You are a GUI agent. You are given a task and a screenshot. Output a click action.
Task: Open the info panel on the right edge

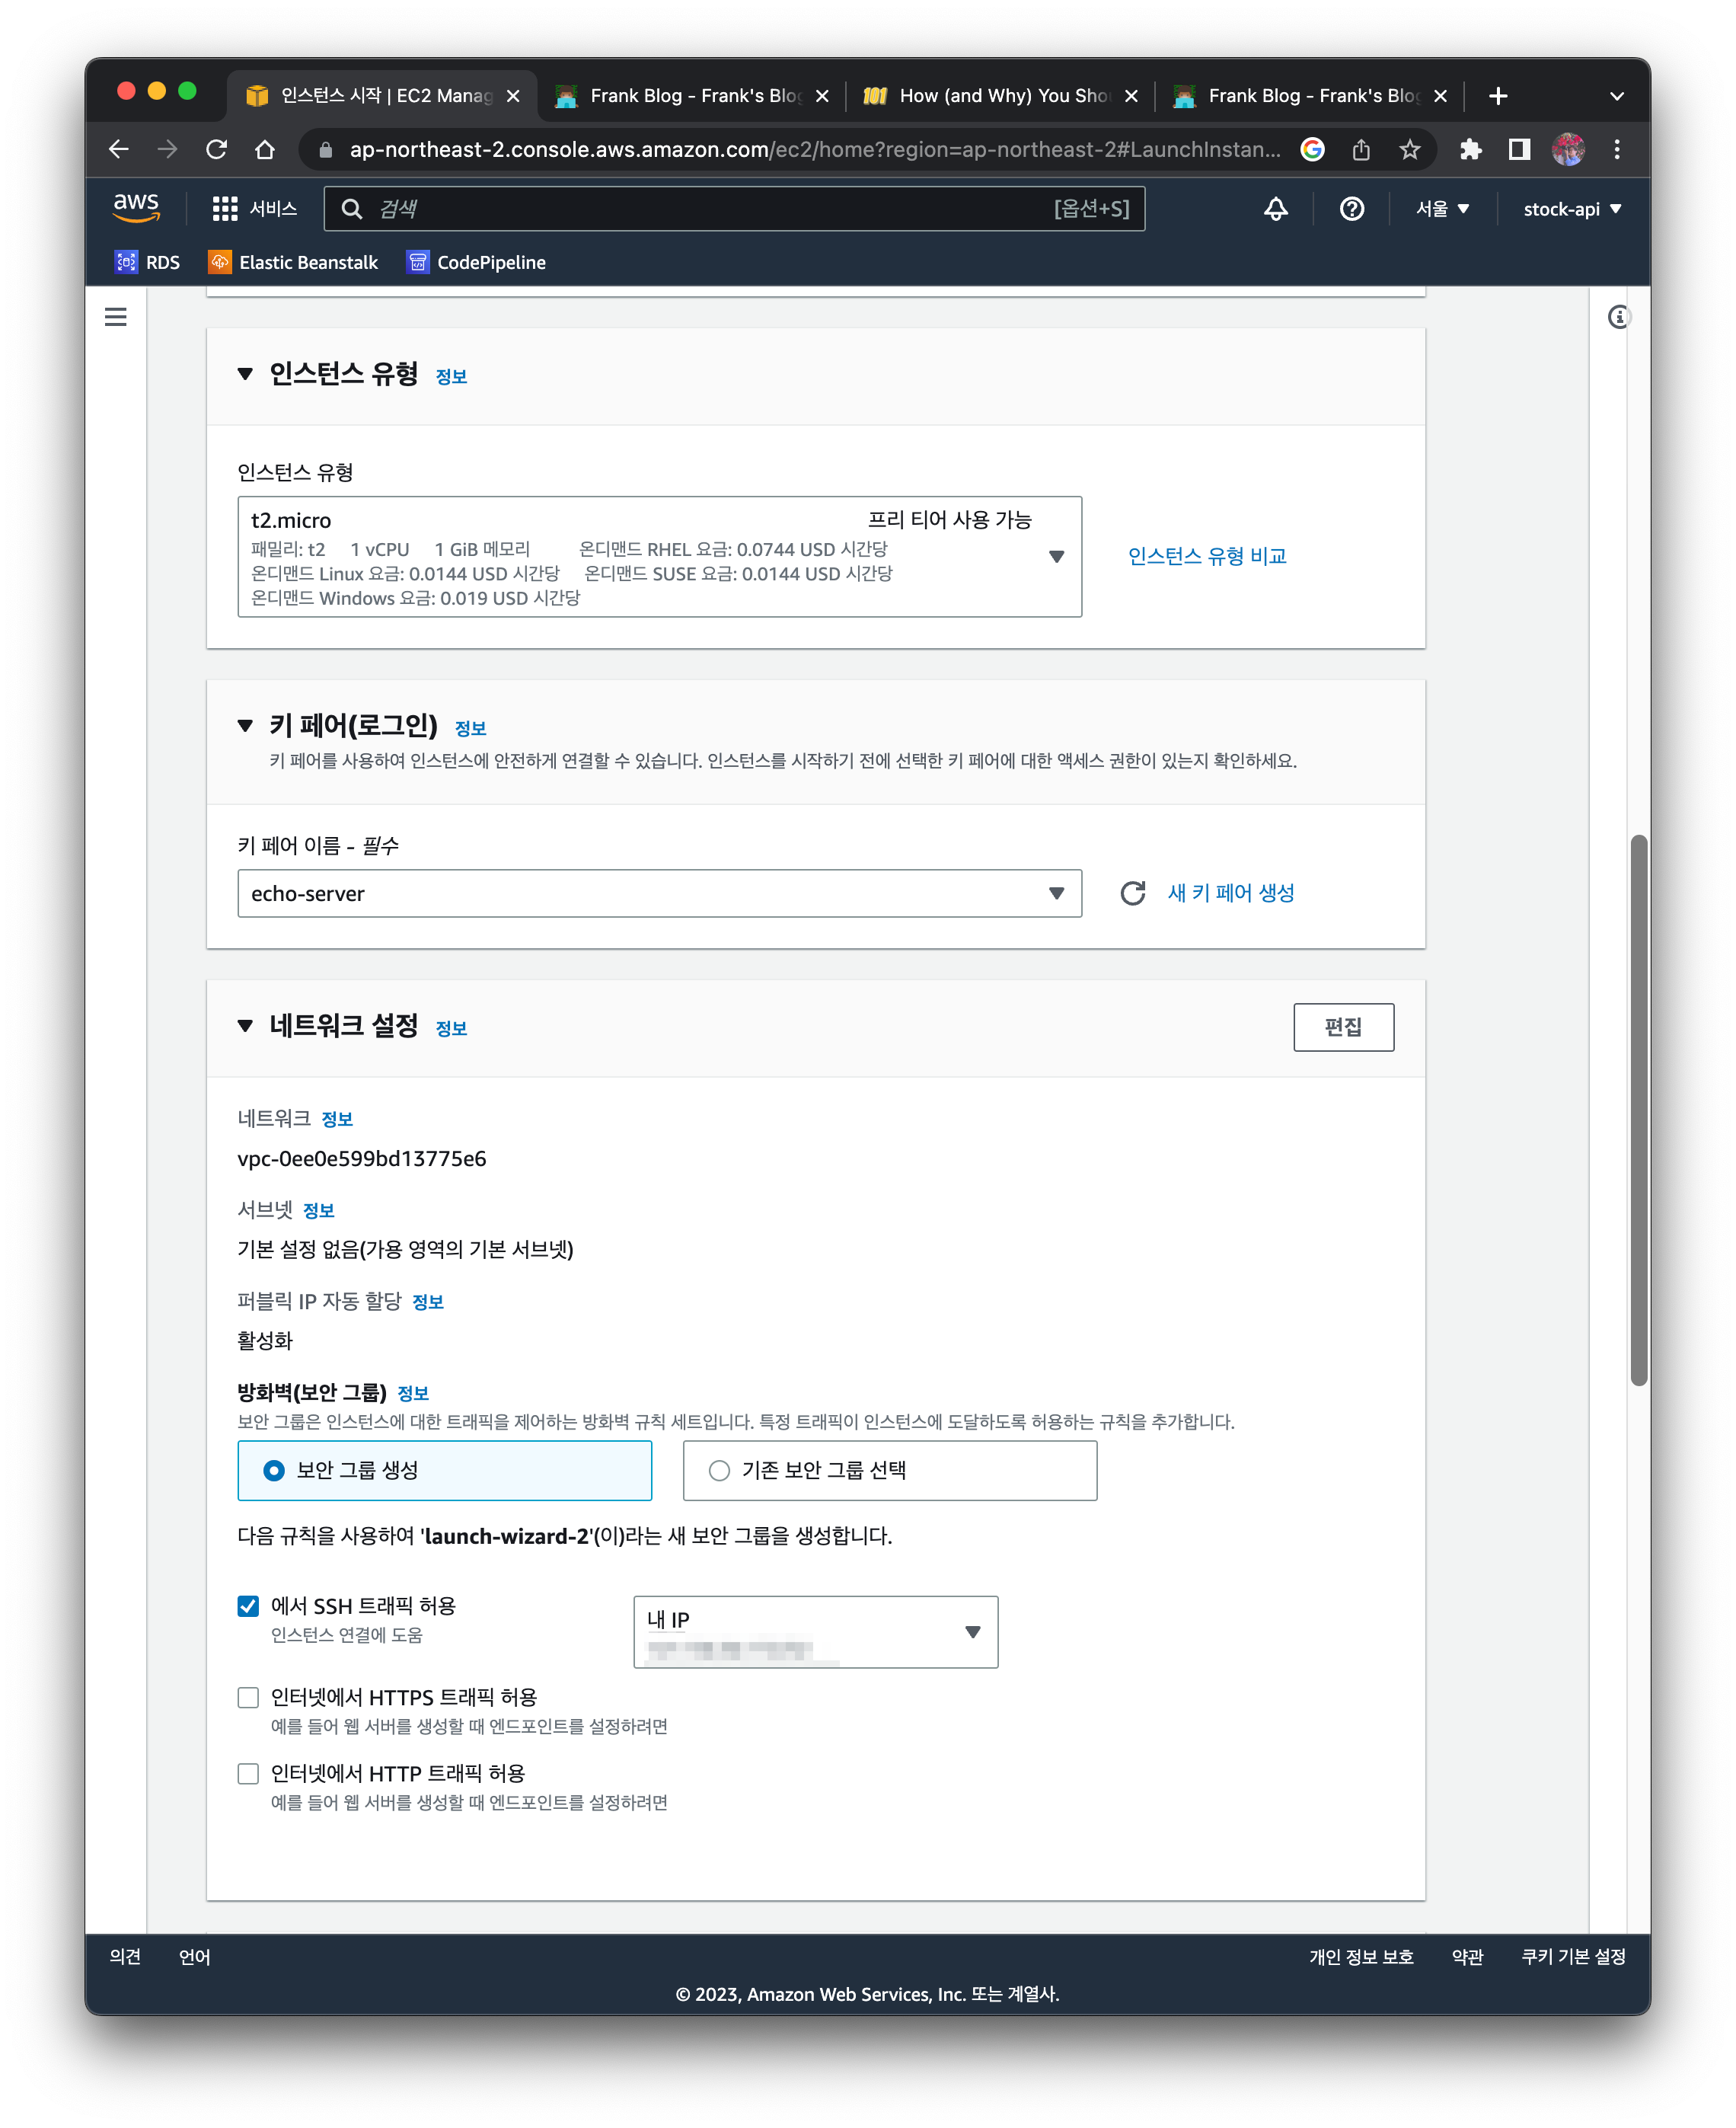[x=1618, y=317]
